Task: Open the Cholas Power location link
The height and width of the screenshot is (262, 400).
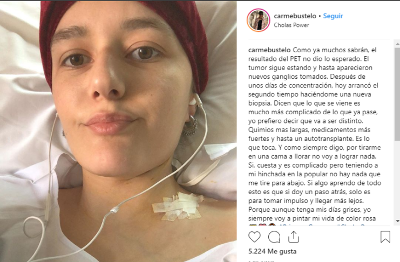Action: coord(291,25)
